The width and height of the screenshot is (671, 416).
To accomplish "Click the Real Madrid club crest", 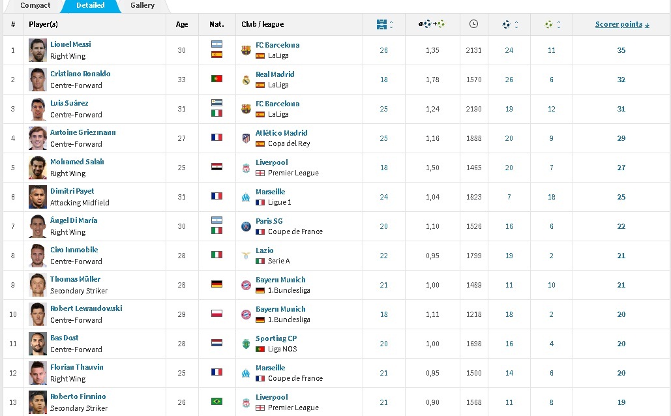I will pyautogui.click(x=246, y=80).
